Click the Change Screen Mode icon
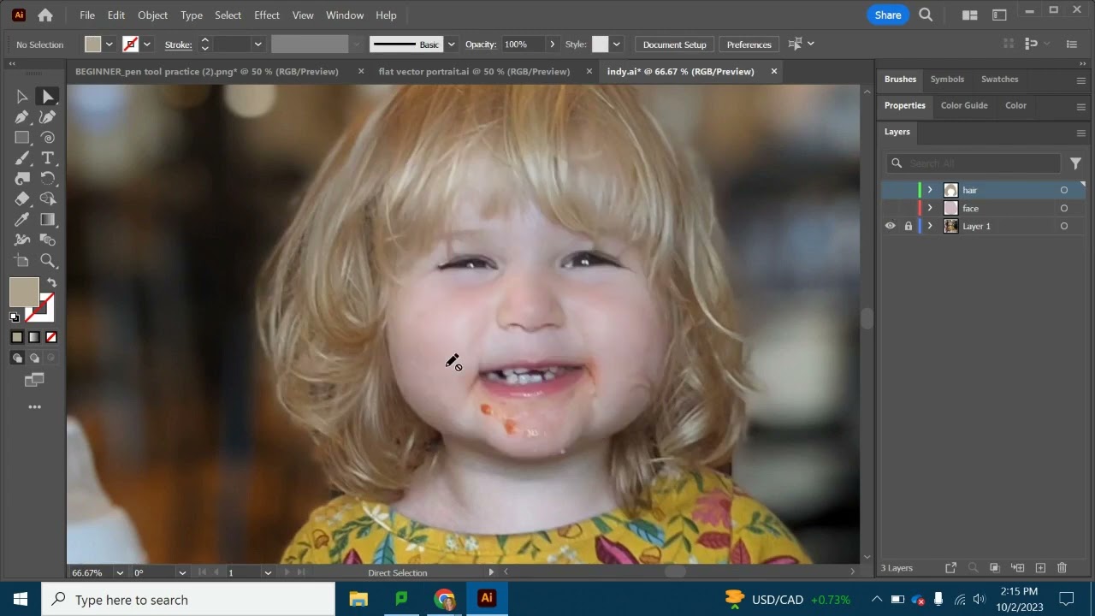The image size is (1095, 616). coord(34,380)
